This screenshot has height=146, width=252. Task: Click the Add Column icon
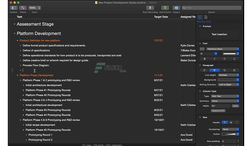click(165, 8)
